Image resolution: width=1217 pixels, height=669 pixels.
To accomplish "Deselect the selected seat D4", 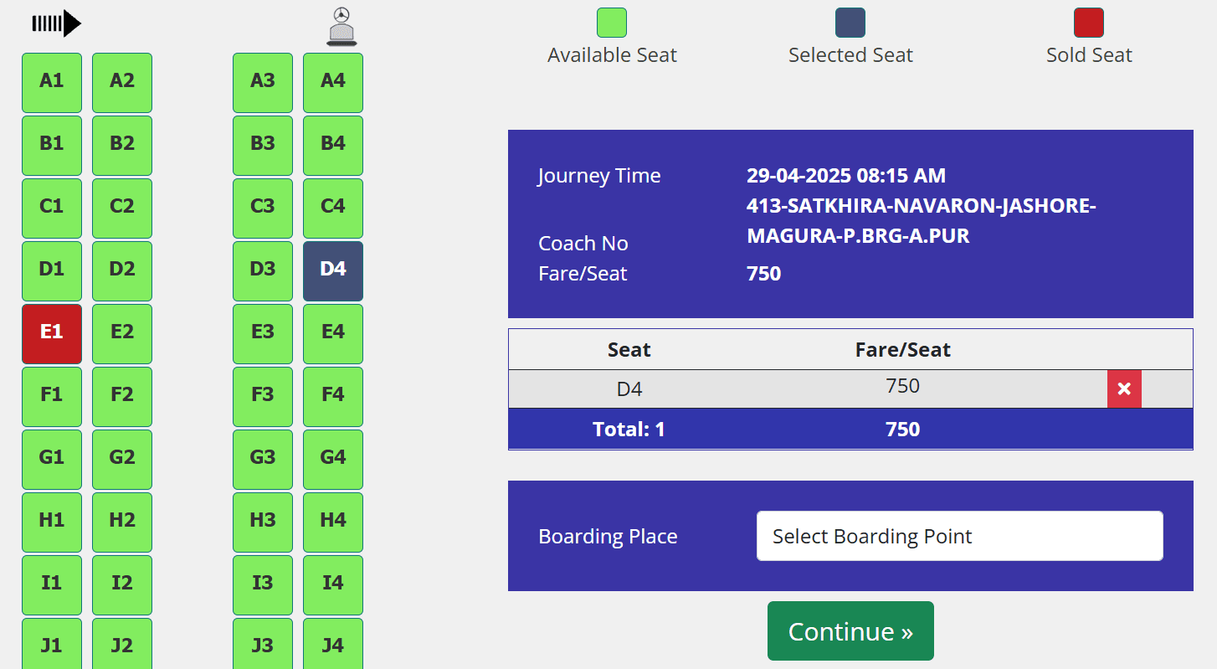I will pos(333,270).
